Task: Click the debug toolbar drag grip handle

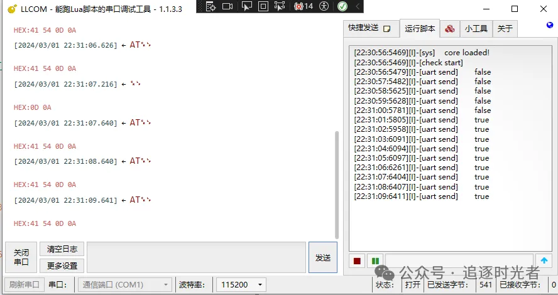Action: click(x=200, y=6)
